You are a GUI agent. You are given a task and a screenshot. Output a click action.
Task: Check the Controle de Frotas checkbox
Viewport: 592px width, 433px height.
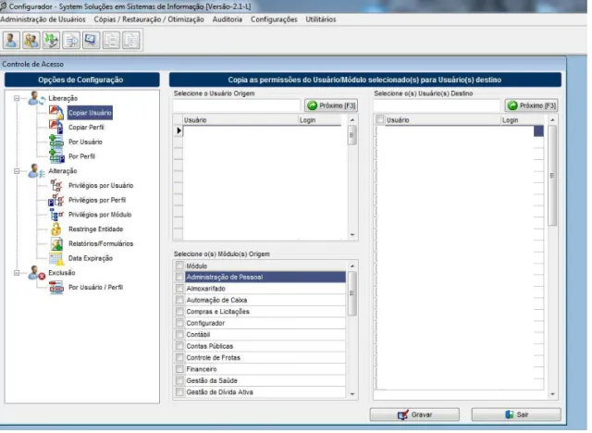(179, 359)
